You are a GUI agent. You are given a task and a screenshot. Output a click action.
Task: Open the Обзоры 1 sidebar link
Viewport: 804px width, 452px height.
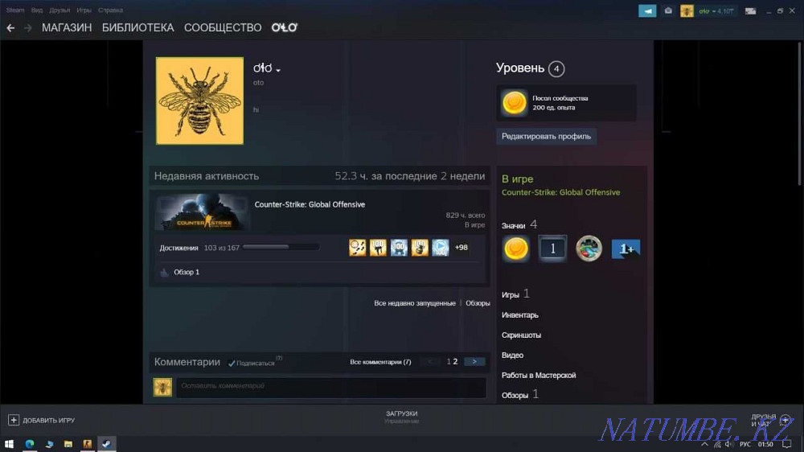click(x=520, y=395)
